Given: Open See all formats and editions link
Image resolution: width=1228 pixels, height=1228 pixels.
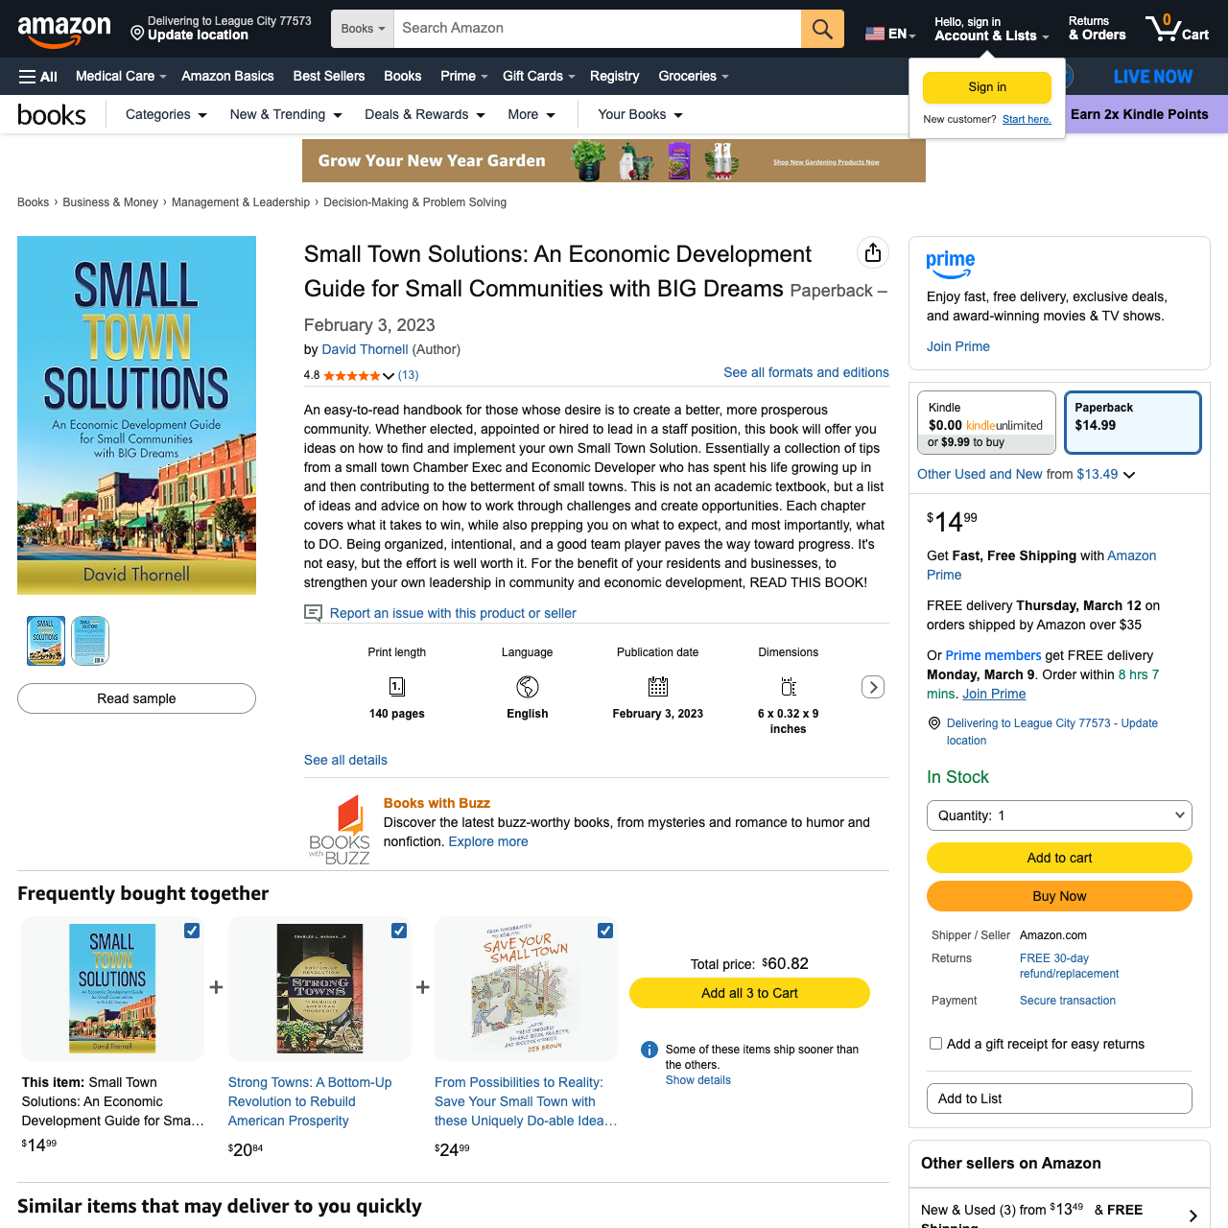Looking at the screenshot, I should pos(806,372).
